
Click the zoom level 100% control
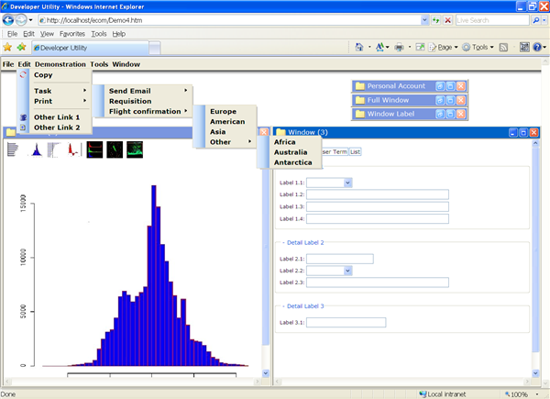(x=522, y=394)
